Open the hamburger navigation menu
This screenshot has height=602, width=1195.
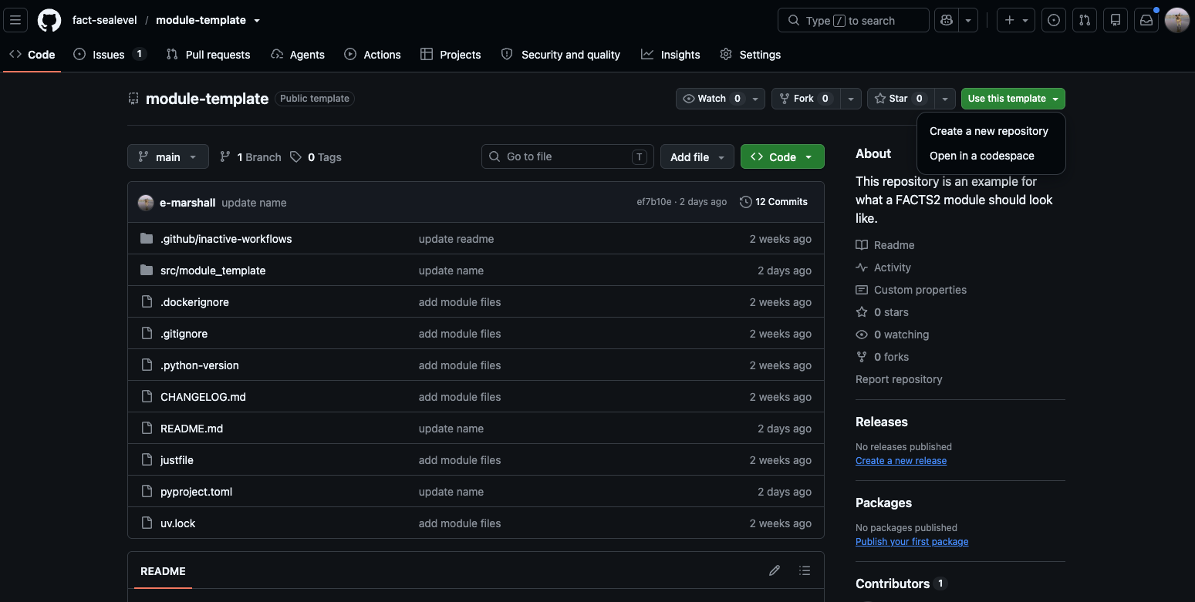pyautogui.click(x=15, y=20)
